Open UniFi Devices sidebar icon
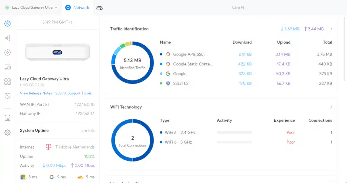 pos(7,52)
